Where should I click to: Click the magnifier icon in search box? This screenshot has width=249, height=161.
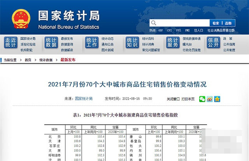click(154, 23)
